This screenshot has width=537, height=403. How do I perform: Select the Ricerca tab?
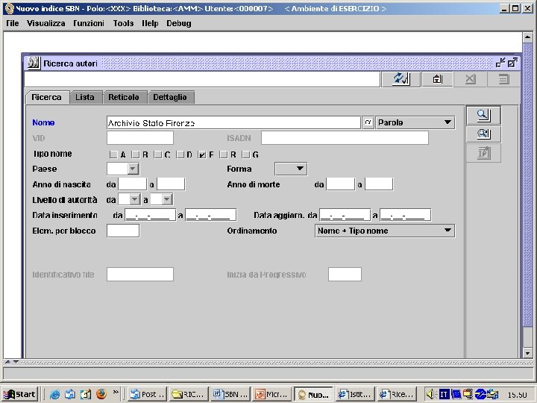[46, 97]
